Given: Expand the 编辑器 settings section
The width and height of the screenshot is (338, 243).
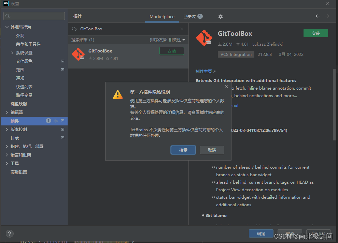Looking at the screenshot, I should pyautogui.click(x=7, y=112).
